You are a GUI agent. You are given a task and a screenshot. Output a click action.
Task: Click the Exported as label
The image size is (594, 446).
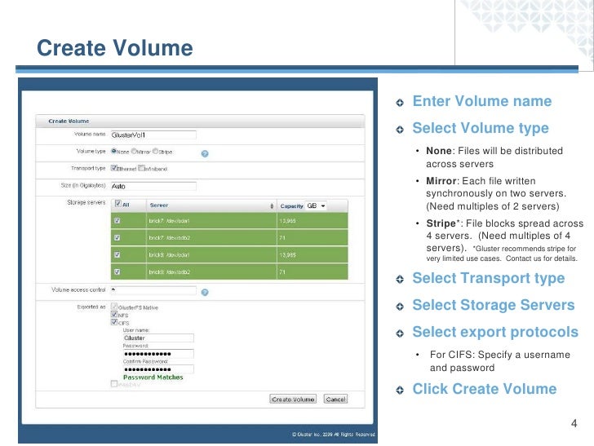91,307
